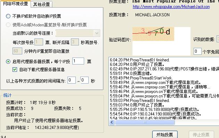The image size is (219, 138).
Task: Click the 个字免回 number input field
Action: (x=197, y=51)
